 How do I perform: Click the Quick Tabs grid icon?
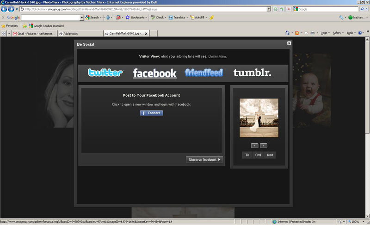point(4,33)
